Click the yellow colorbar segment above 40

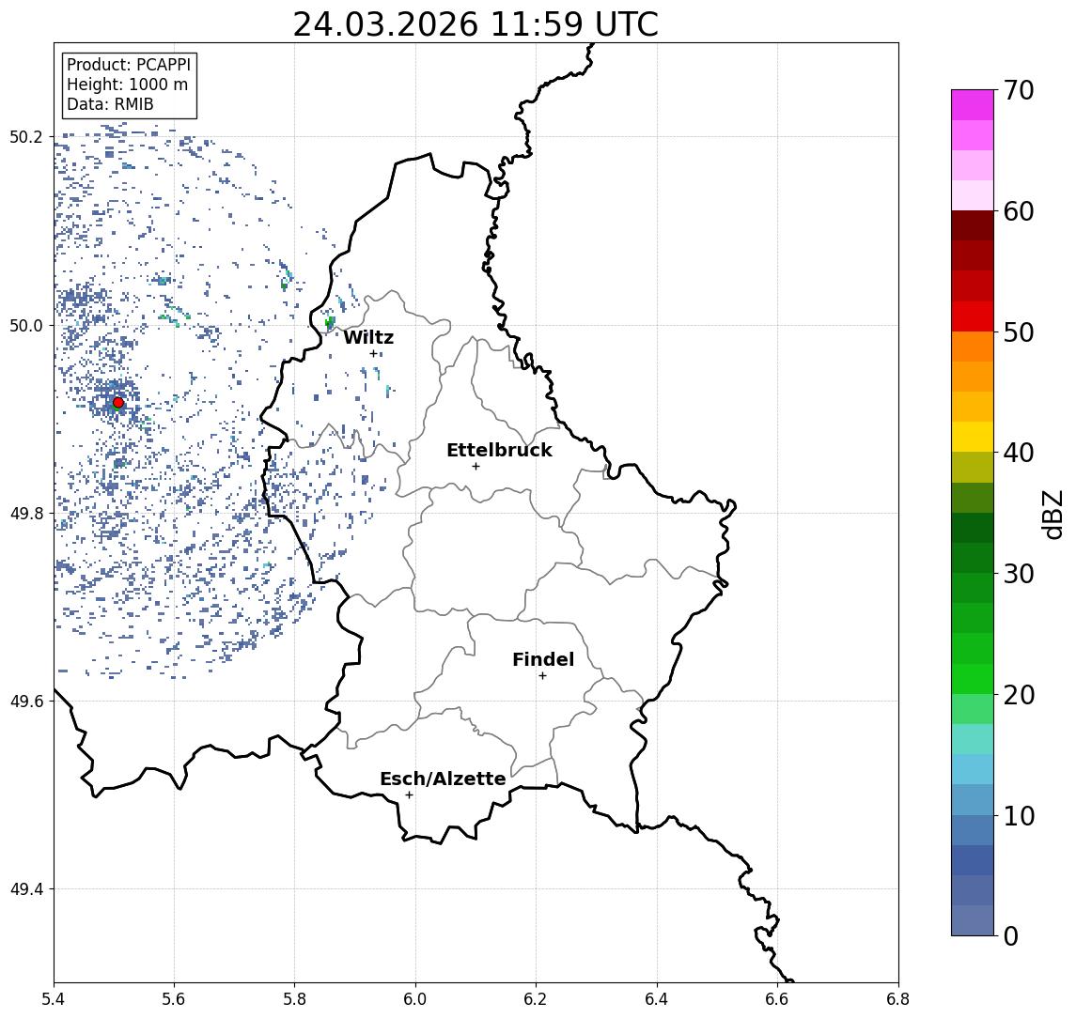point(973,437)
